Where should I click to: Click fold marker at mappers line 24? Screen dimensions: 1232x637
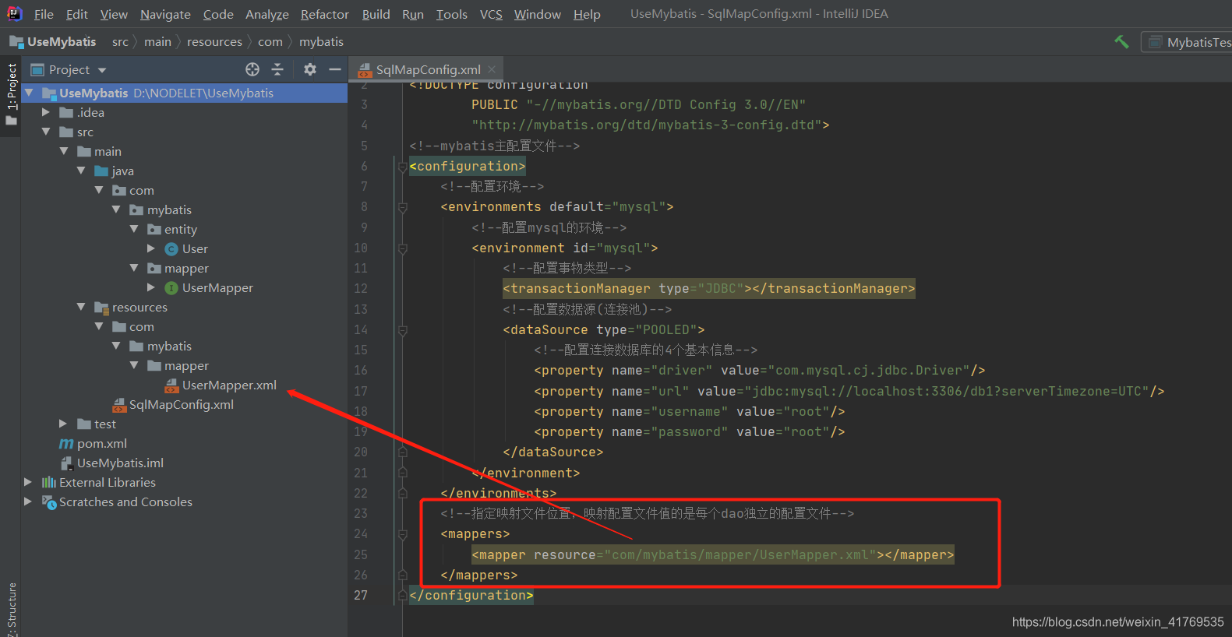tap(402, 534)
